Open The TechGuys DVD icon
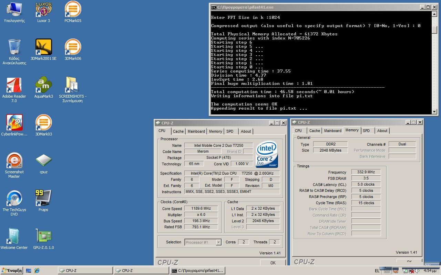This screenshot has width=441, height=275. point(14,203)
